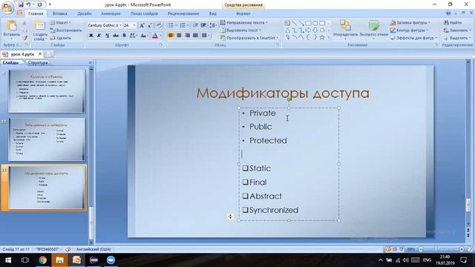Select the rectangle shape
The width and height of the screenshot is (475, 267).
point(309,23)
